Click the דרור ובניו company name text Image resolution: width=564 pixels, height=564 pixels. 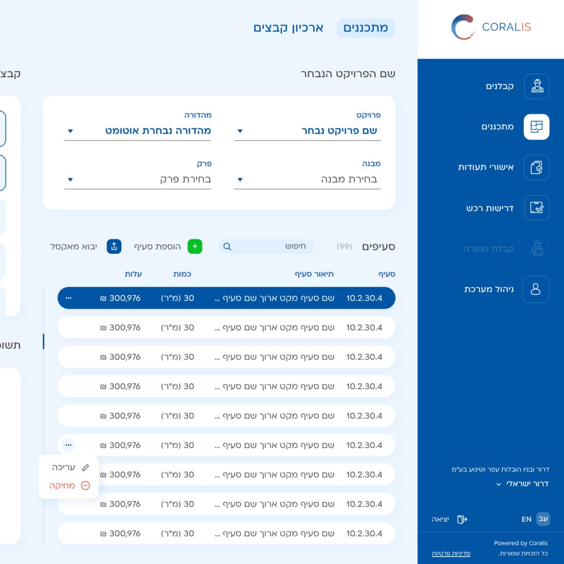(x=501, y=469)
